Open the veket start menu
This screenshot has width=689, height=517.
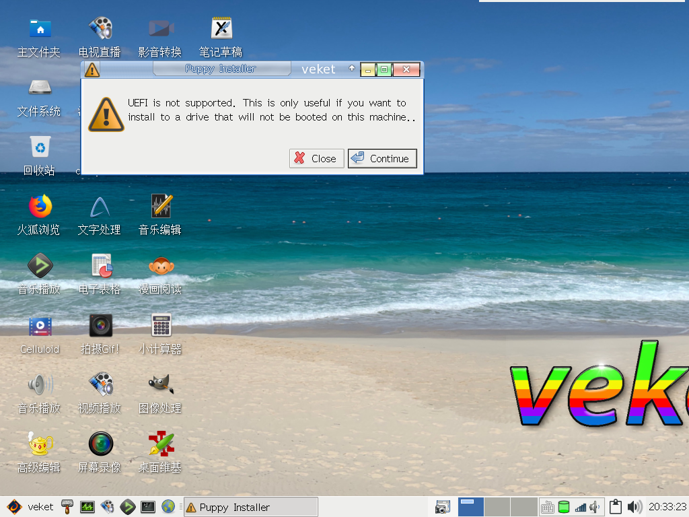click(x=31, y=507)
